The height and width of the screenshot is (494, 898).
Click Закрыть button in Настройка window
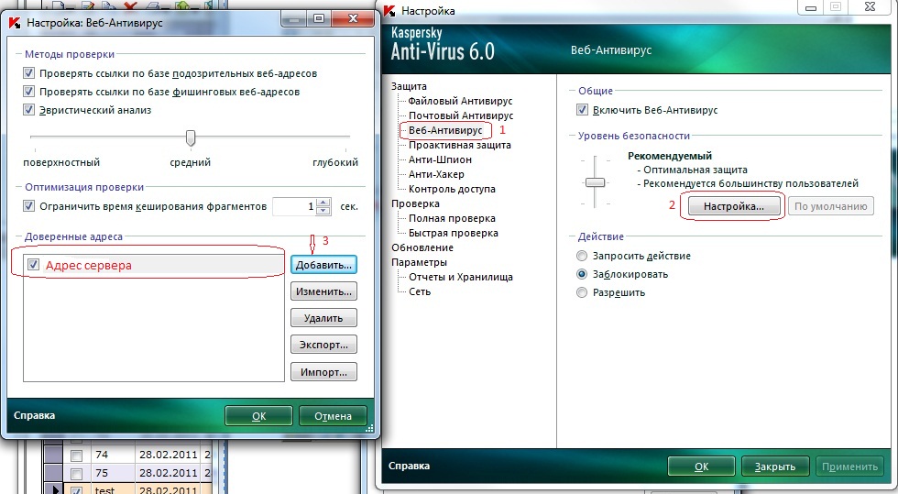pyautogui.click(x=775, y=467)
